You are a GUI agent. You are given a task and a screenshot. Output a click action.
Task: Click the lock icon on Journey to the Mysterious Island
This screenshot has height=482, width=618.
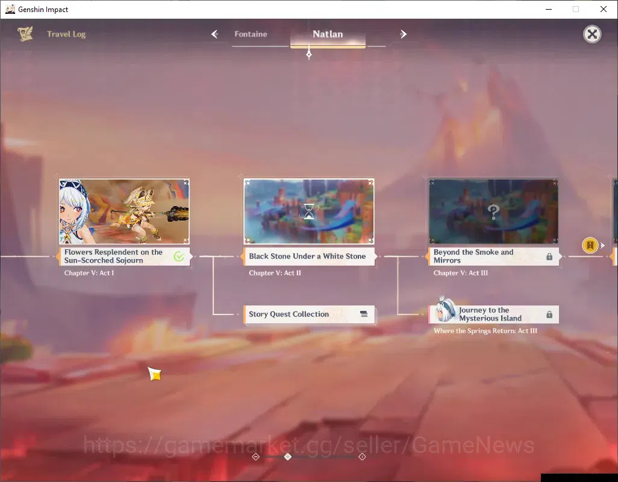pyautogui.click(x=549, y=315)
